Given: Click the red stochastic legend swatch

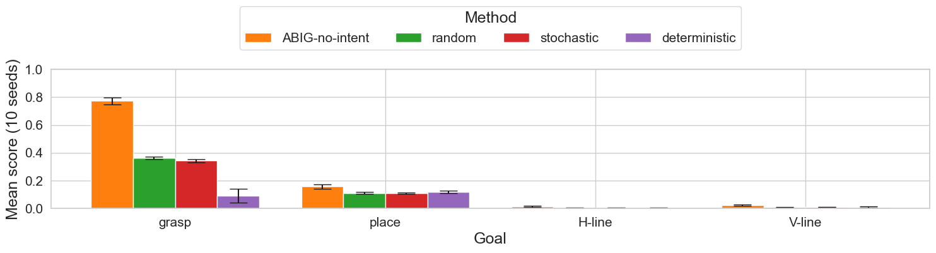Looking at the screenshot, I should [517, 38].
